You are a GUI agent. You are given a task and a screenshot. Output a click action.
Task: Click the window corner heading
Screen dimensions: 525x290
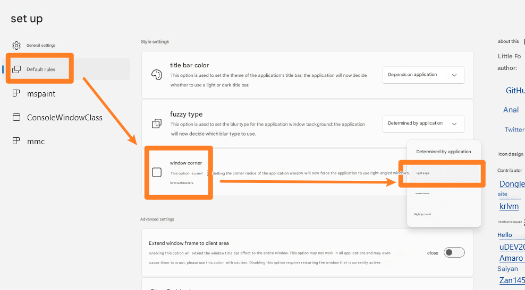pyautogui.click(x=186, y=163)
